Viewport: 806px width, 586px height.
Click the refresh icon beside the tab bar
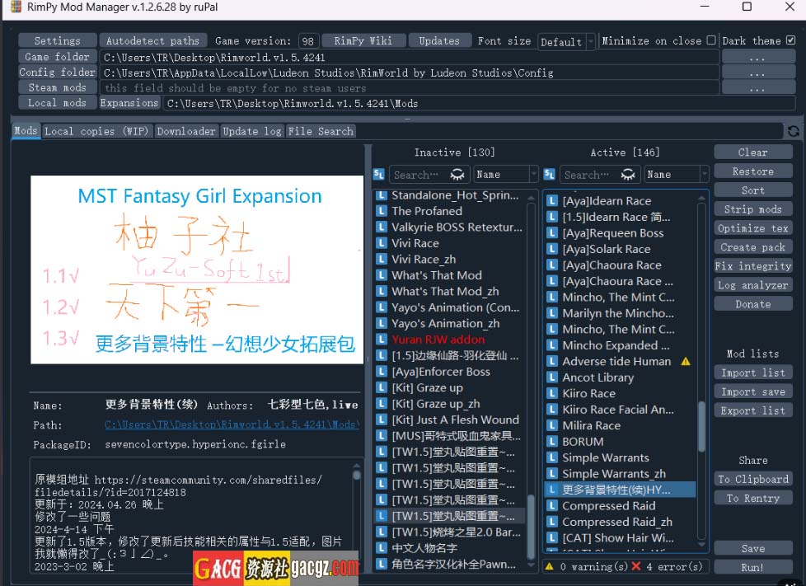coord(793,131)
